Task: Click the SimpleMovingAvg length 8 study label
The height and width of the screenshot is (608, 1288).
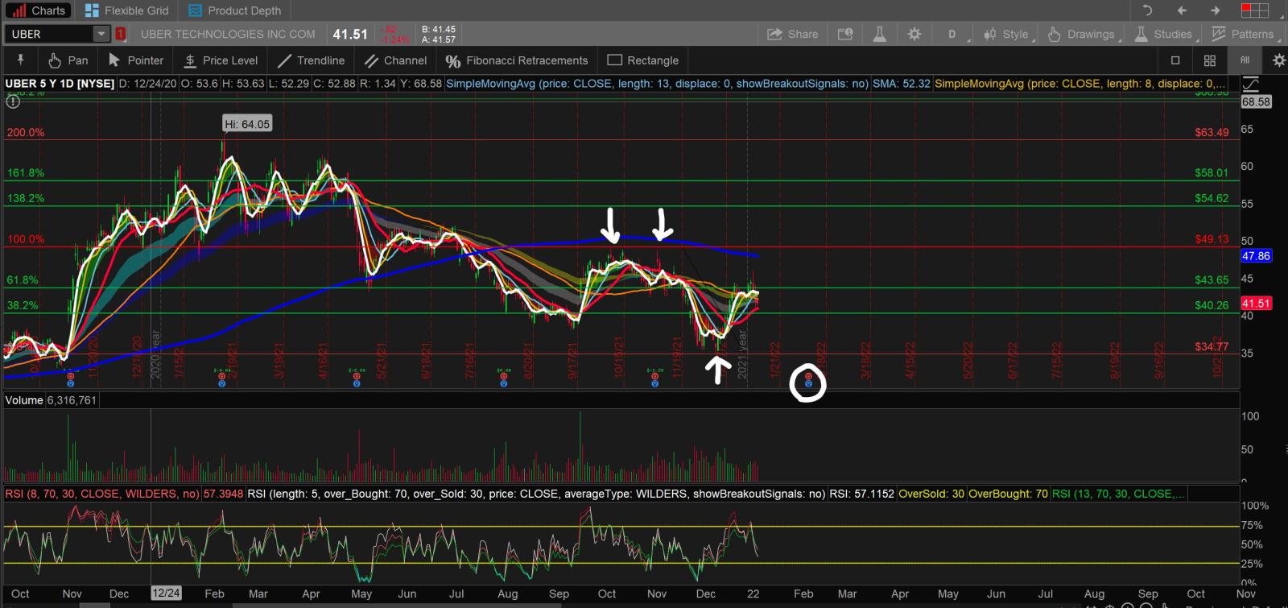Action: coord(1080,84)
